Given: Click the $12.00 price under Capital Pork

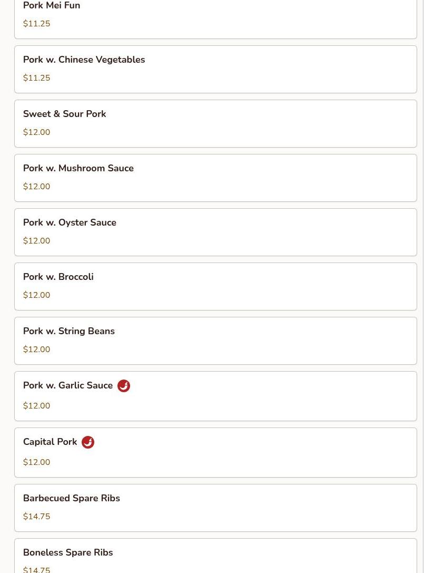Looking at the screenshot, I should (36, 462).
